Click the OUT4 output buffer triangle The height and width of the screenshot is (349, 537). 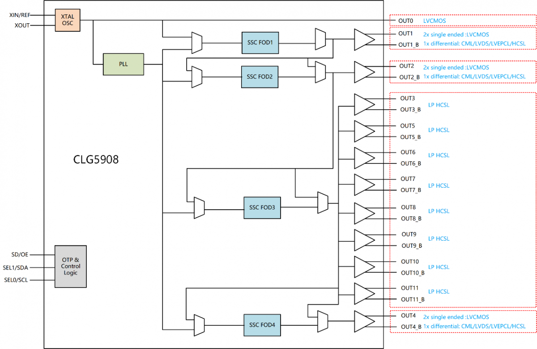point(364,321)
